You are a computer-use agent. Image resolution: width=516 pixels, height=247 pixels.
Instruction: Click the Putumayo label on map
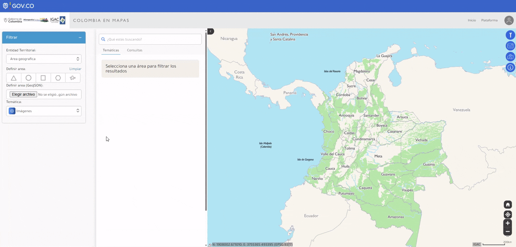click(346, 193)
